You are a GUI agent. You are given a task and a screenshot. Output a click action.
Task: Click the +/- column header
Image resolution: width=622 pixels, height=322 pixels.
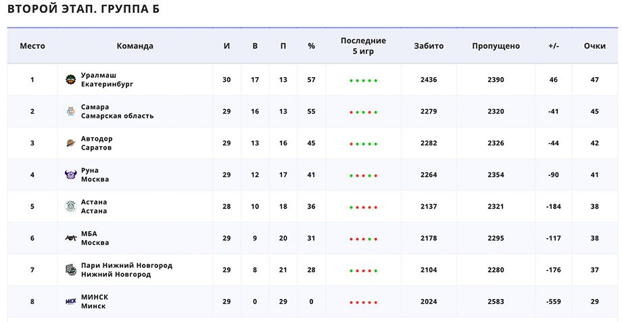553,46
